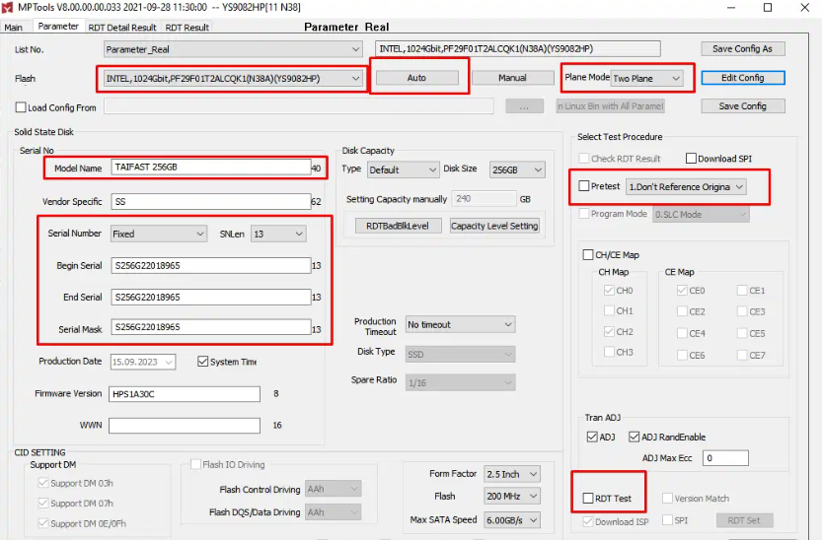Open Edit Config
This screenshot has width=822, height=540.
[x=742, y=78]
